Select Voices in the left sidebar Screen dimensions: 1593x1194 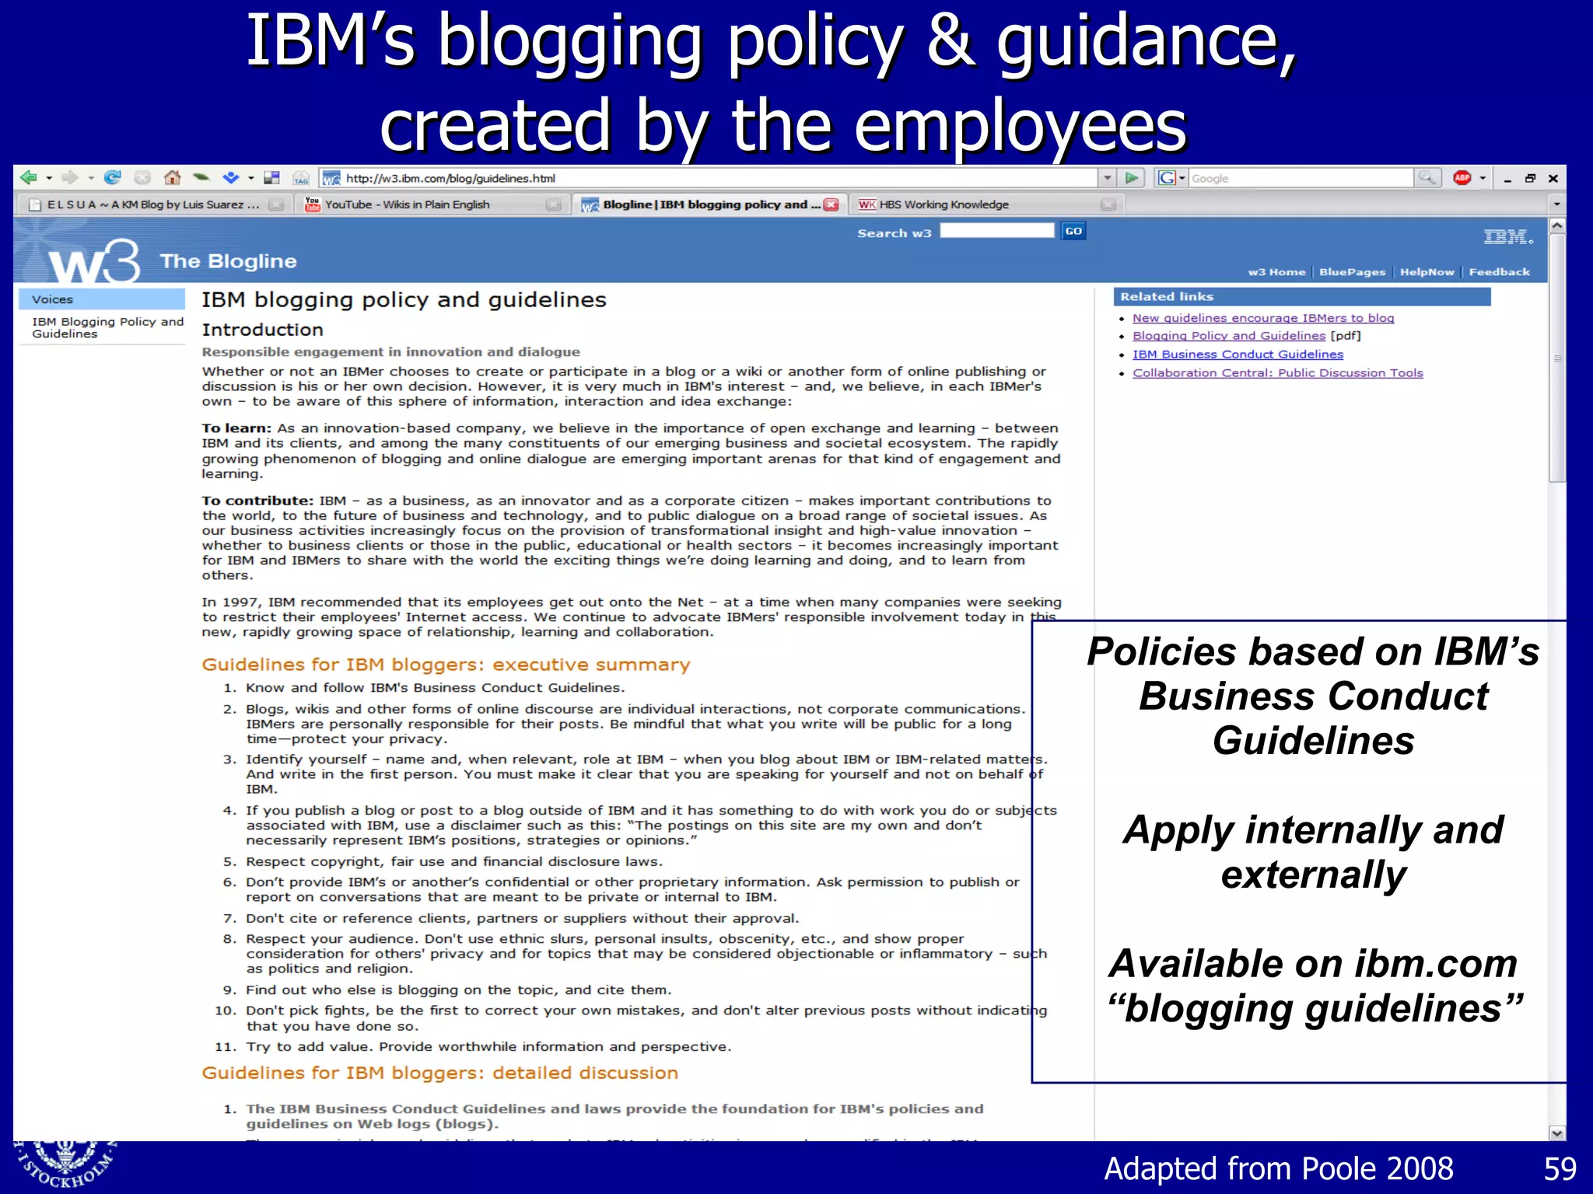point(102,299)
